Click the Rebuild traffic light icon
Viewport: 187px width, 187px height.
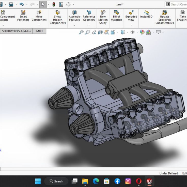pyautogui.click(x=54, y=4)
